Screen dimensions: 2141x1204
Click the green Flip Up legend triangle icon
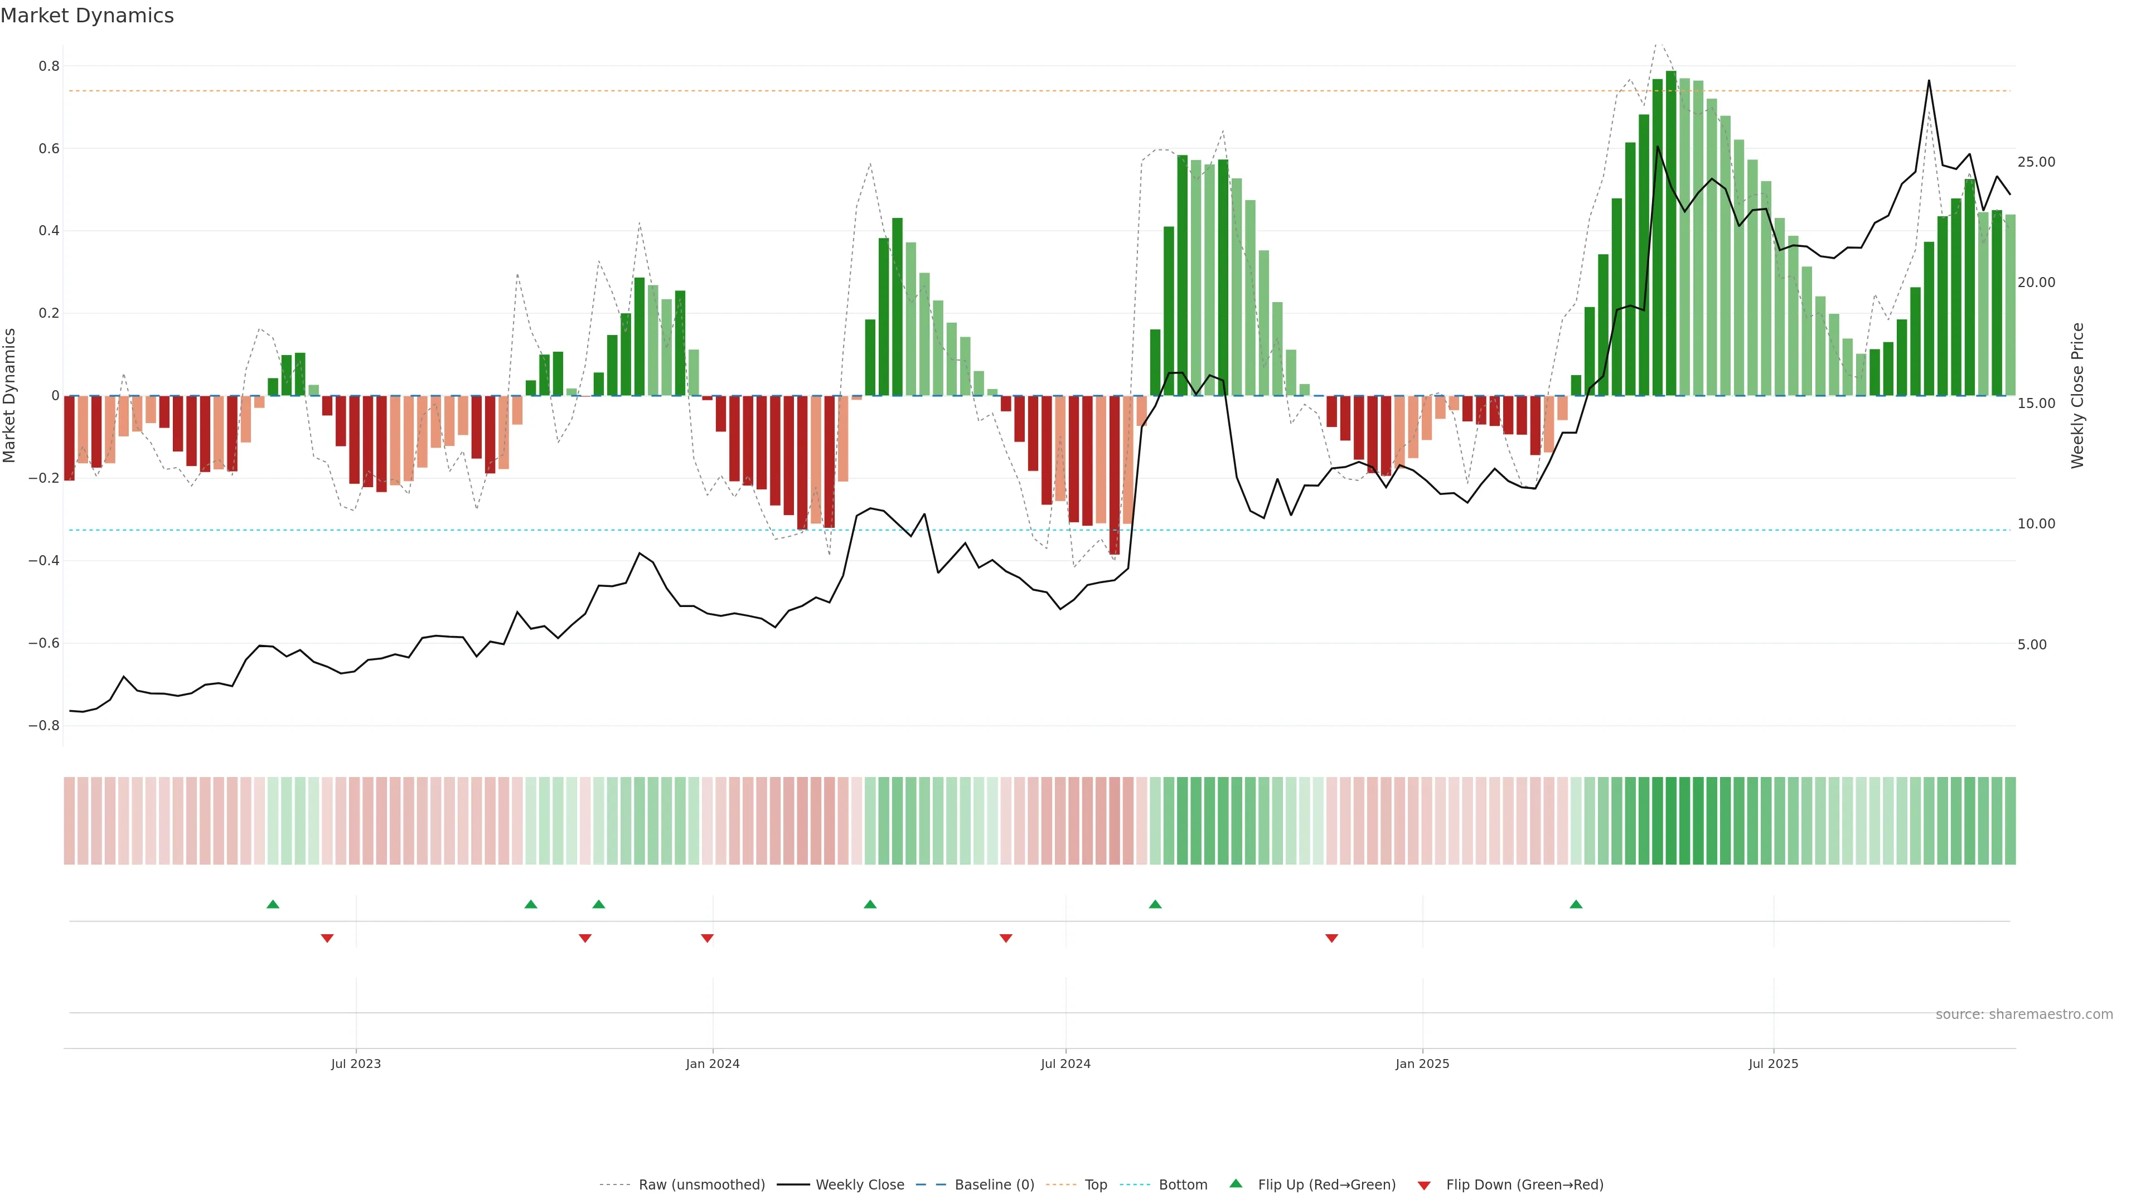pyautogui.click(x=1236, y=1183)
